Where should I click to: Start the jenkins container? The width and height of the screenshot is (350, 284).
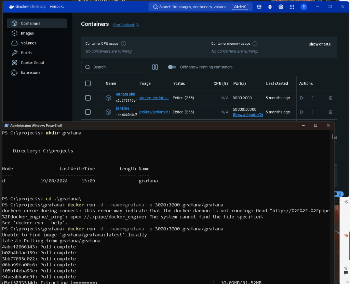(302, 112)
